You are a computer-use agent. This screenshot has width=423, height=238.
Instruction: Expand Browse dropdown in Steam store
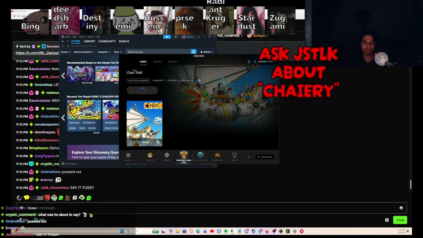[x=65, y=52]
